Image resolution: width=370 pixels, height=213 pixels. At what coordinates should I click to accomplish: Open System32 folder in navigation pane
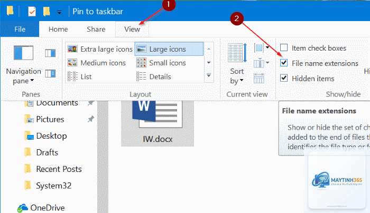coord(53,186)
